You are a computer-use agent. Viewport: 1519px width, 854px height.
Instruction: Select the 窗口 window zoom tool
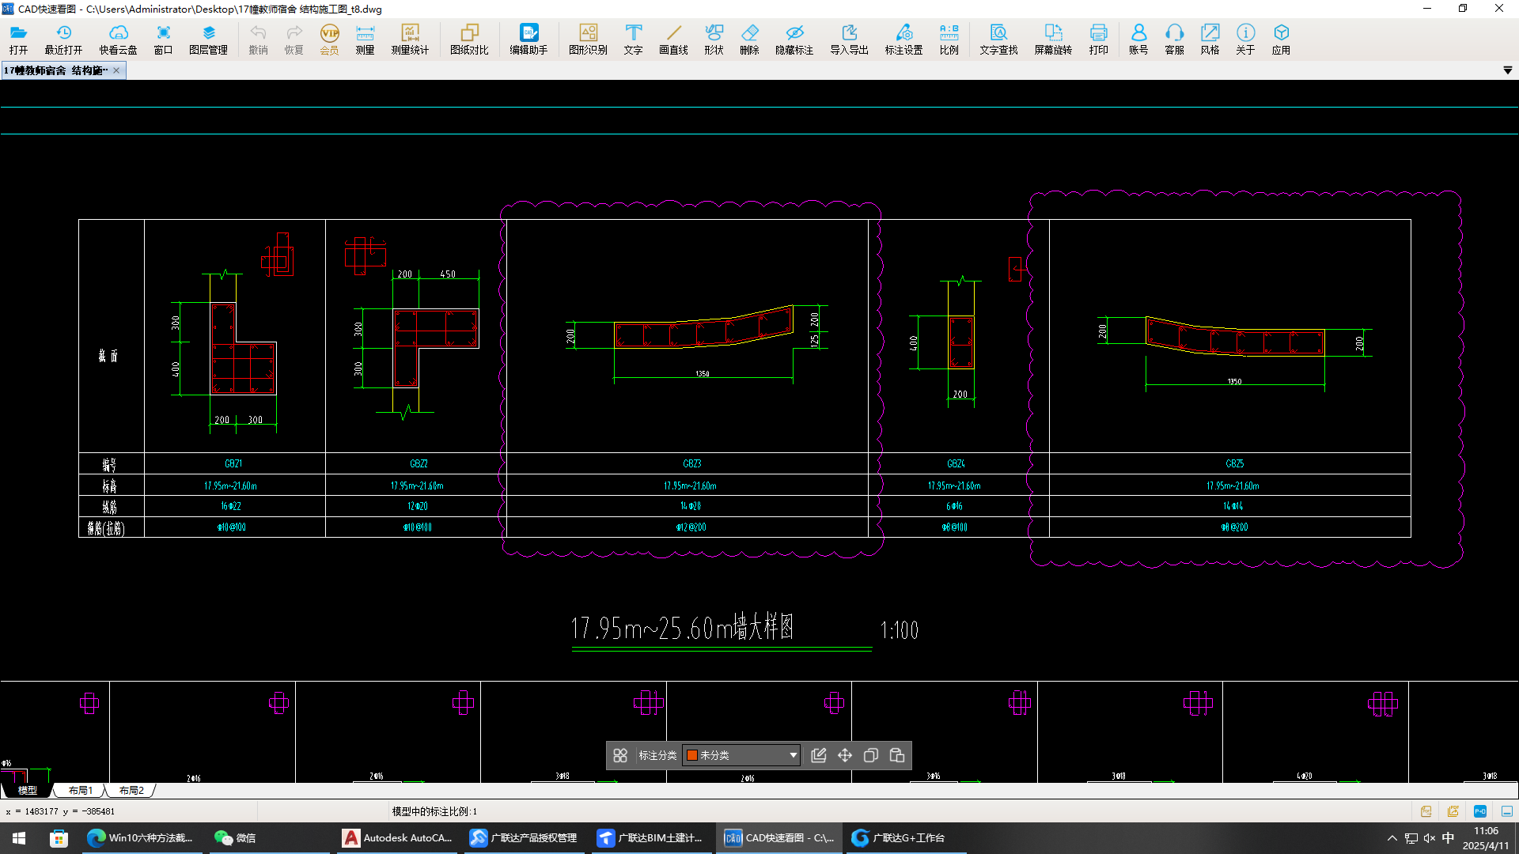(x=163, y=39)
